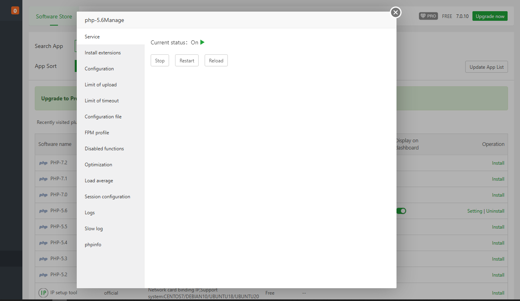Click Install for PHP-7.2
This screenshot has width=520, height=301.
(498, 163)
